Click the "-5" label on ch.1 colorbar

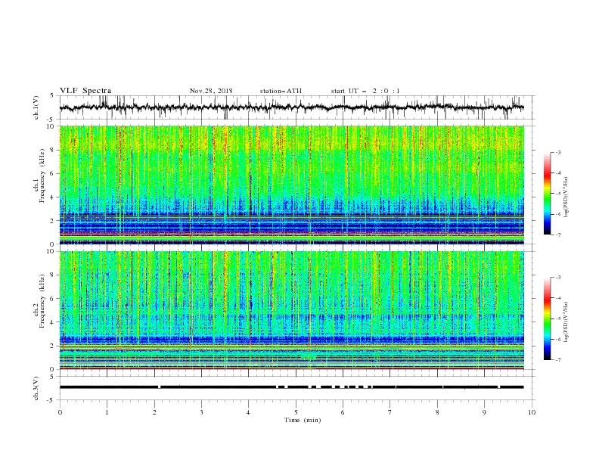tap(558, 194)
